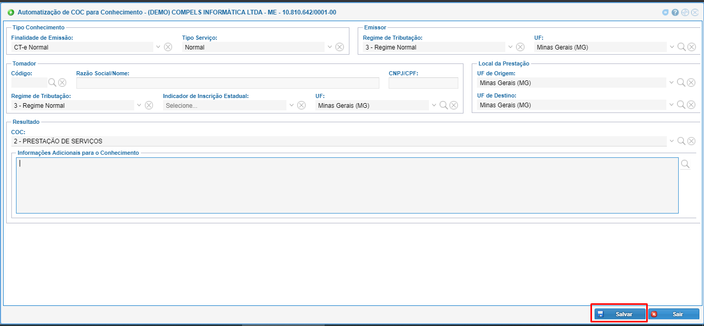
Task: Click the Sair button
Action: [674, 314]
